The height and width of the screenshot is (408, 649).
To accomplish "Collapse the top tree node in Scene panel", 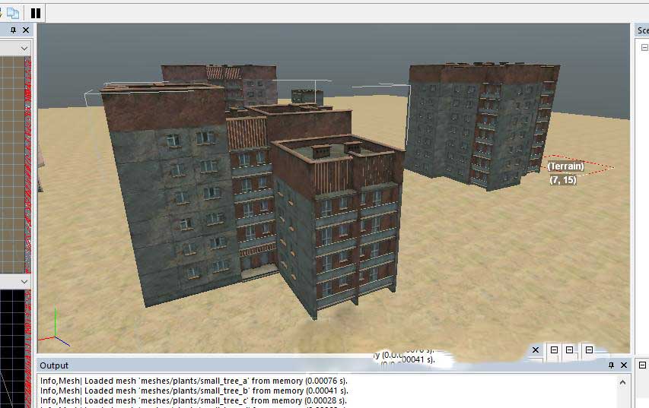I will pos(643,46).
